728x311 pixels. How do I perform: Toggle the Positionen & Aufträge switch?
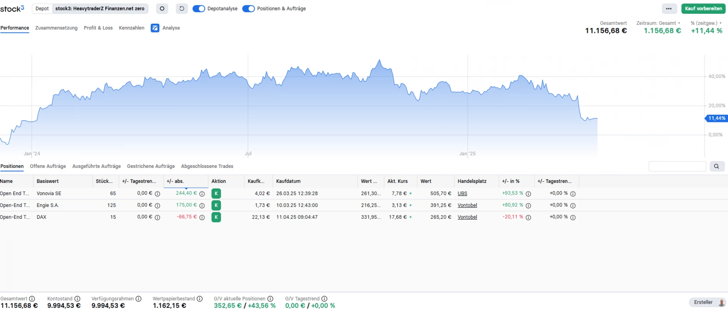click(x=248, y=8)
